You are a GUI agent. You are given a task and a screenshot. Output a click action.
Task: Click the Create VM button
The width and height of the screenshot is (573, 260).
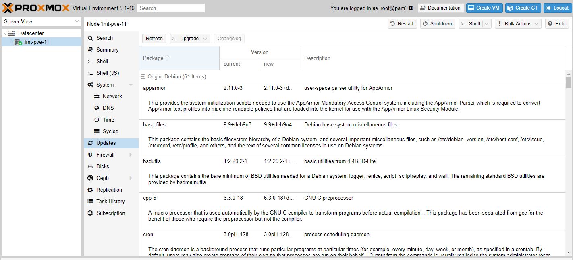click(485, 8)
